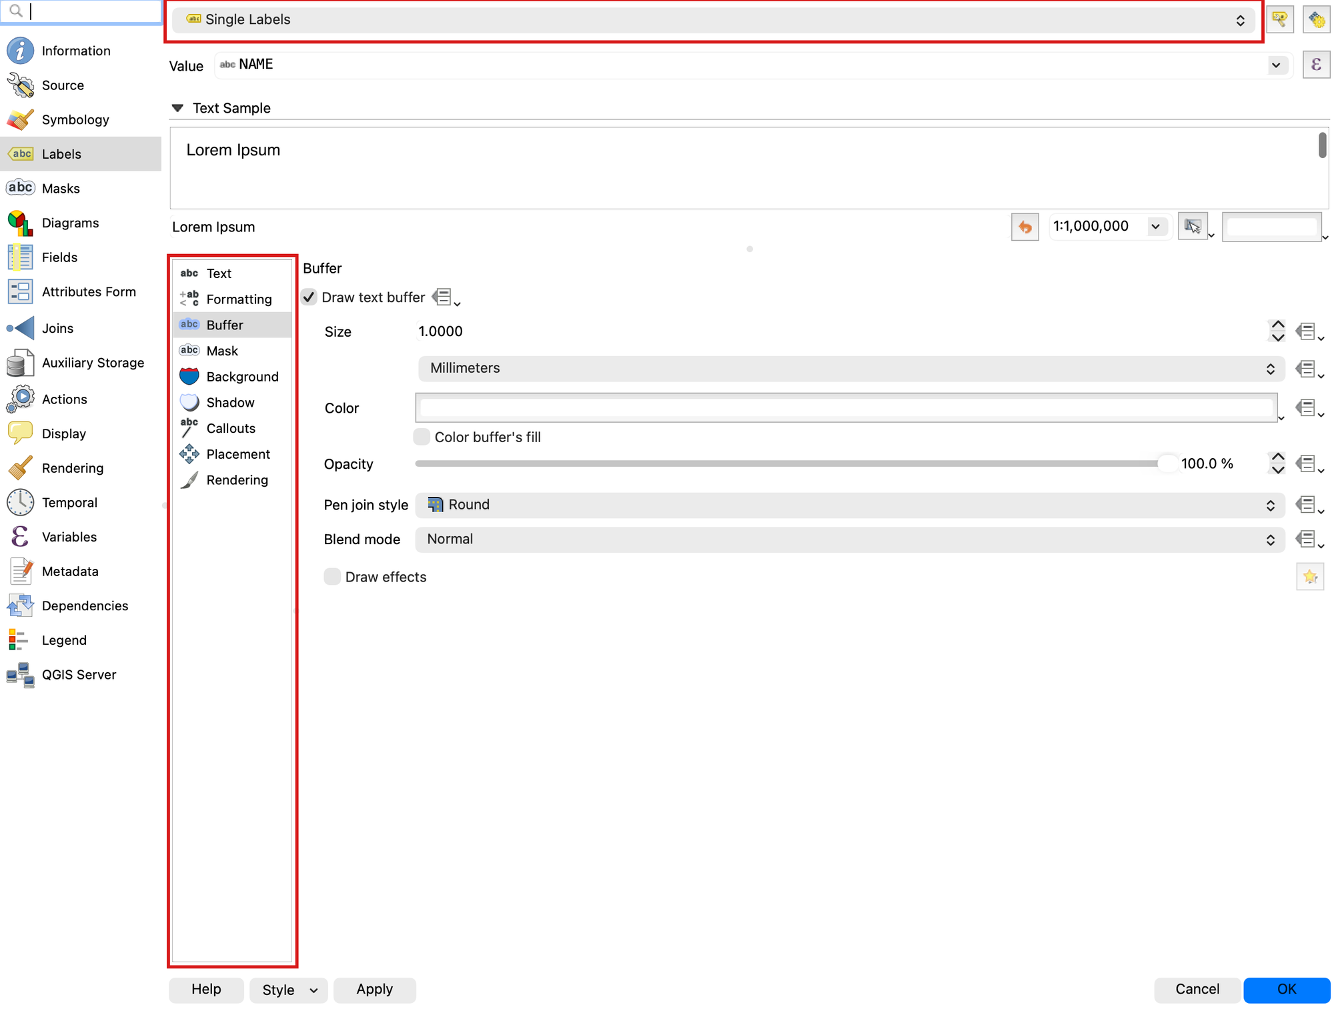Open the Single Labels mode dropdown

coord(713,20)
